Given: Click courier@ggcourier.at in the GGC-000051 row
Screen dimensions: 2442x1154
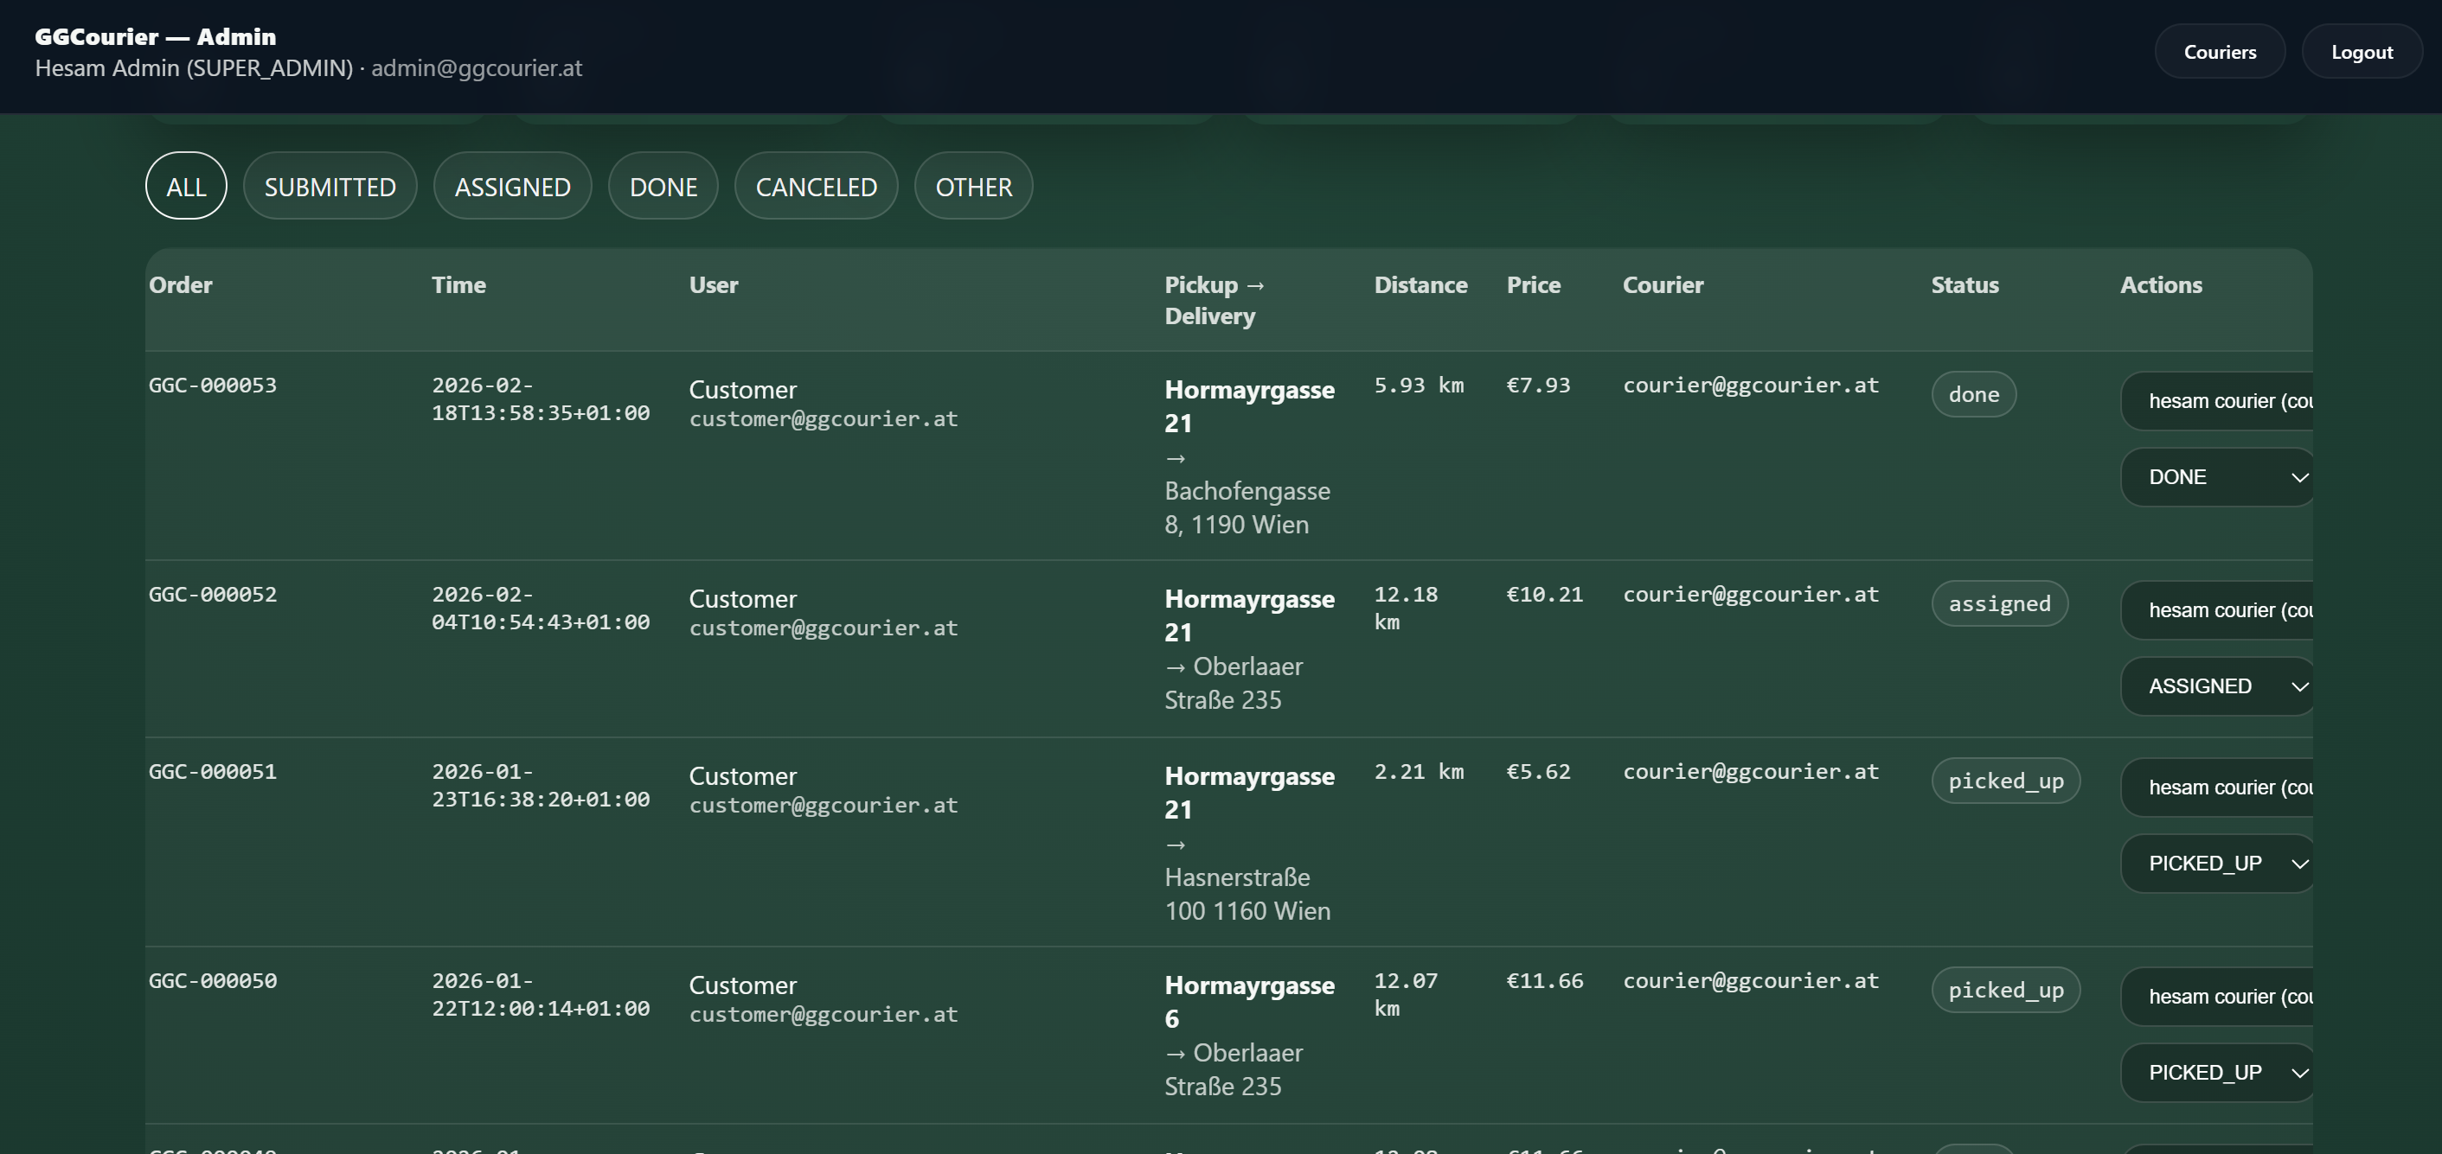Looking at the screenshot, I should click(x=1750, y=771).
